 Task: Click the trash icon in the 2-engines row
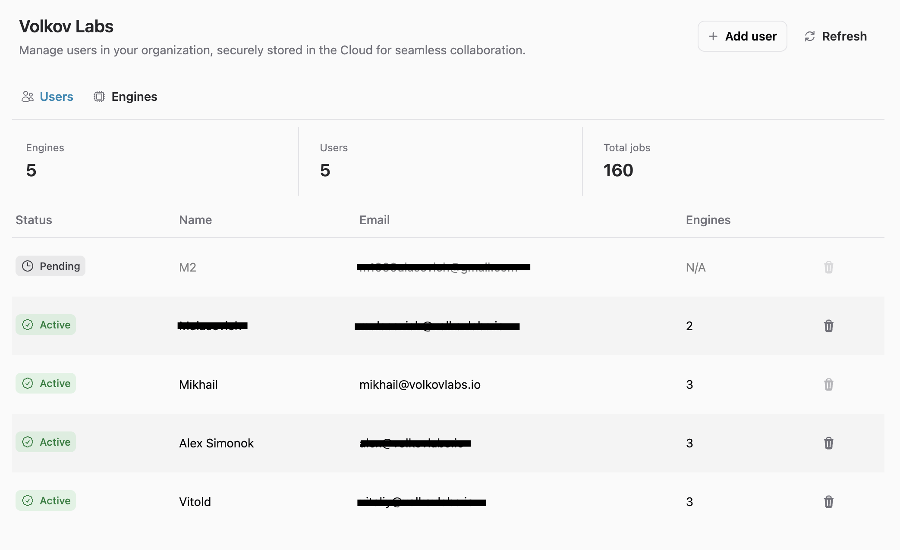coord(828,326)
